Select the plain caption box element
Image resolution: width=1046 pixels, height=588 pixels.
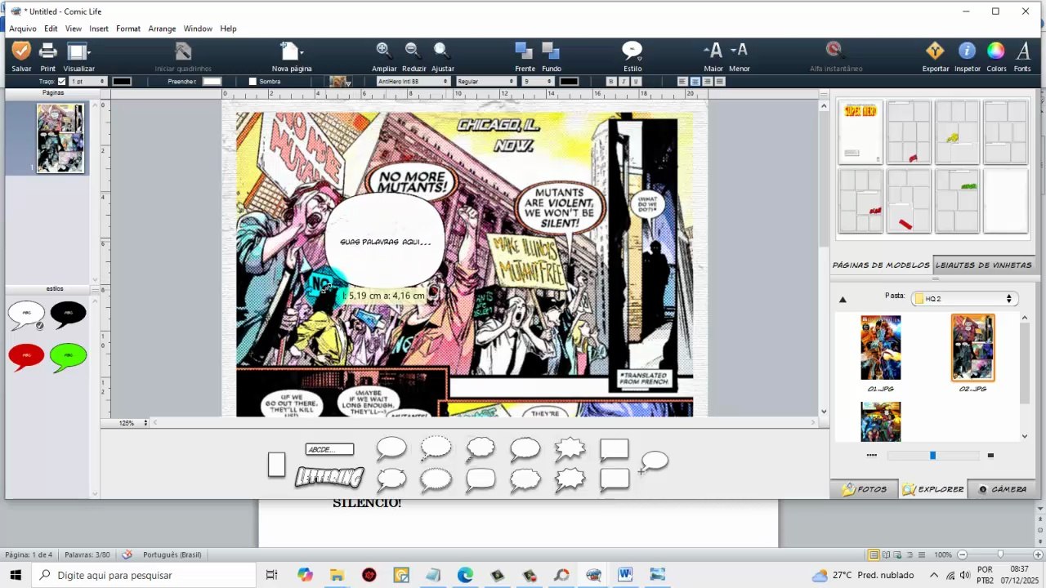(276, 465)
